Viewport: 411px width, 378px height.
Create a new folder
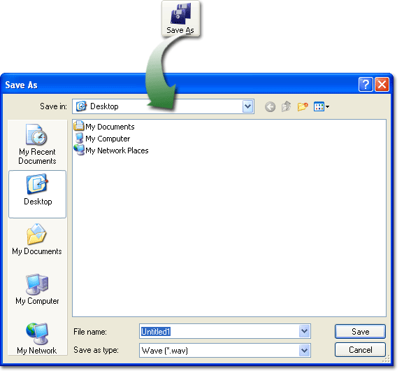(x=303, y=106)
